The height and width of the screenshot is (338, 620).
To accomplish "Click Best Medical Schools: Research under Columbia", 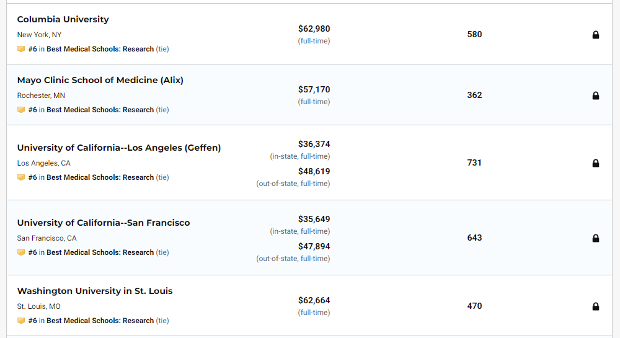I will 100,49.
